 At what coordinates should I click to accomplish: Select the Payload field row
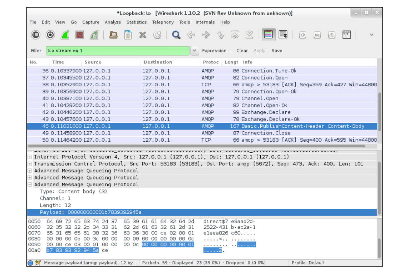click(x=202, y=212)
